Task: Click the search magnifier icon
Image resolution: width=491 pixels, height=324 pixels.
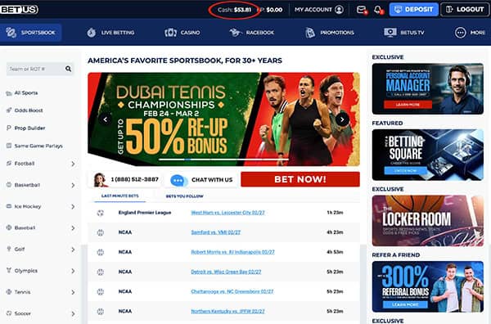Action: pyautogui.click(x=68, y=69)
